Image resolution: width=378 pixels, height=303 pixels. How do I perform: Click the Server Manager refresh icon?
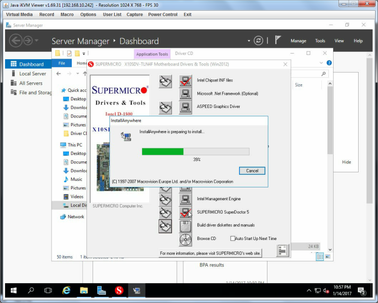258,40
